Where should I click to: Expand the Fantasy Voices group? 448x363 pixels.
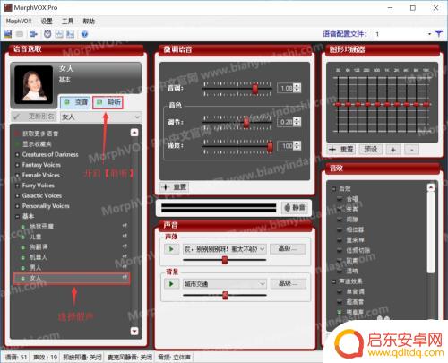pos(17,165)
